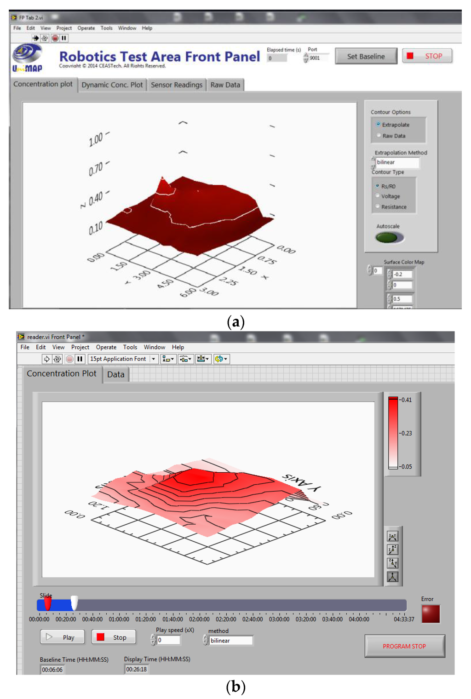Click the 0.5 Surface Color Map field
Image resolution: width=471 pixels, height=699 pixels.
402,299
